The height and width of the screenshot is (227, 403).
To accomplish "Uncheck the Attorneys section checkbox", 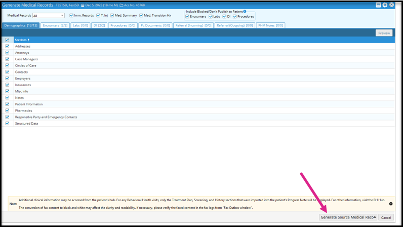I will click(x=7, y=53).
